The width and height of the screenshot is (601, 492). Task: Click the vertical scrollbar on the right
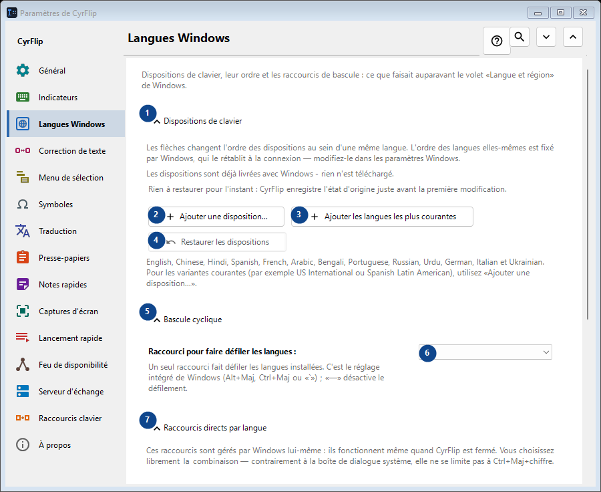[x=588, y=194]
